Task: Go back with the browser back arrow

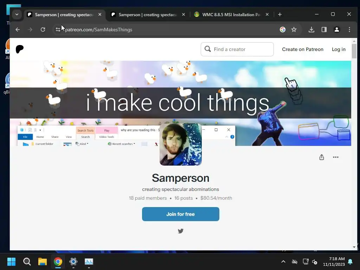Action: 18,30
